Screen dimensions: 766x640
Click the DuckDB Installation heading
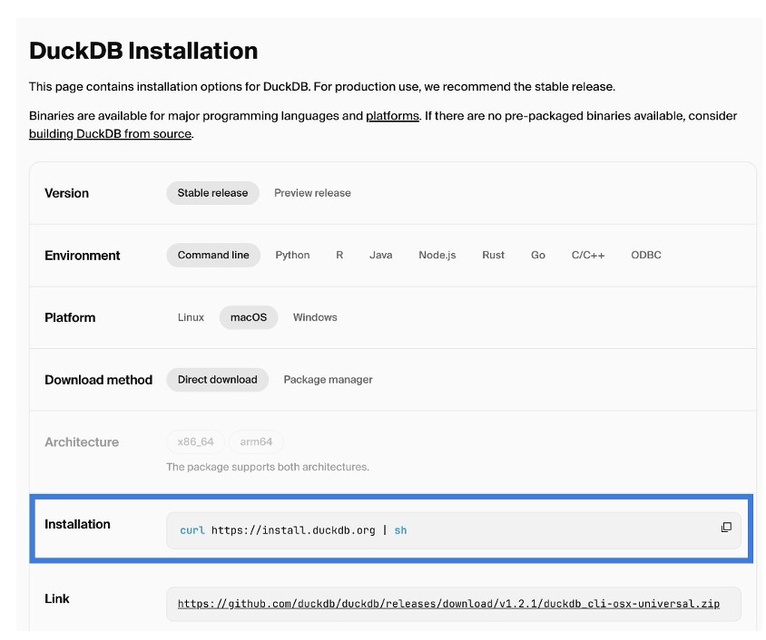click(143, 51)
